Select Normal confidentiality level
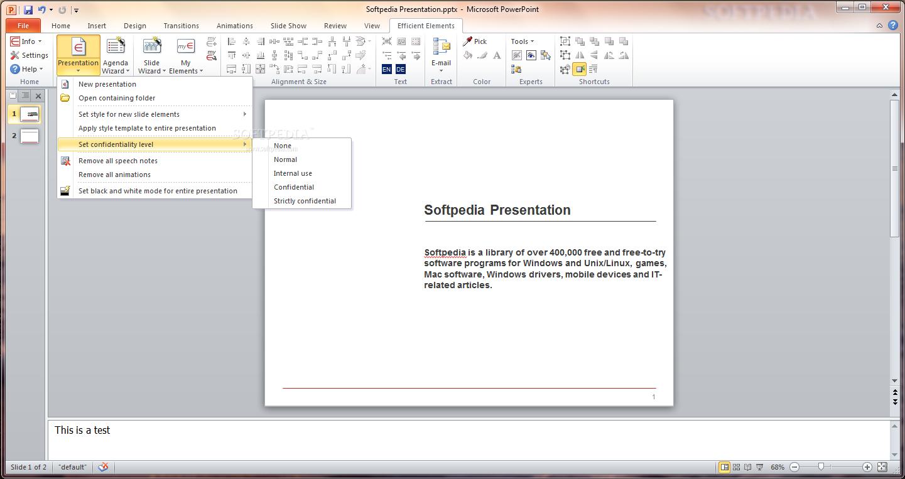Viewport: 905px width, 479px height. tap(301, 159)
